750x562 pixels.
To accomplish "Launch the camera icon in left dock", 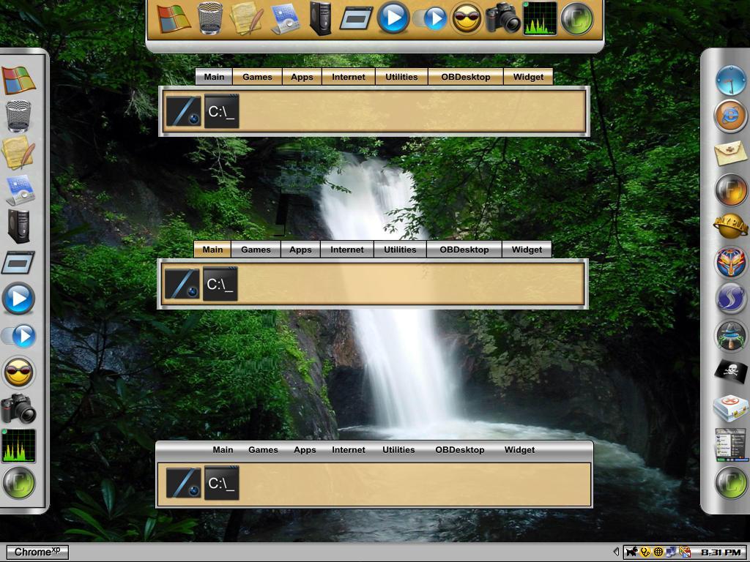I will [x=18, y=408].
